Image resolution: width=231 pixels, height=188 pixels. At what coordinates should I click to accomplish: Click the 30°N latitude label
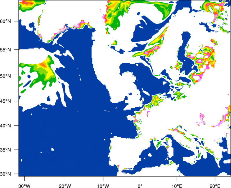point(5,174)
